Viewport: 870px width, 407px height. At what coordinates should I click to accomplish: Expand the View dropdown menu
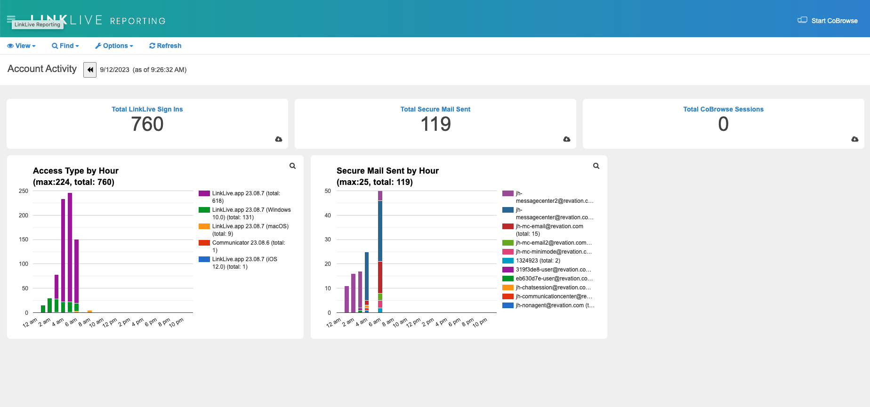coord(22,46)
